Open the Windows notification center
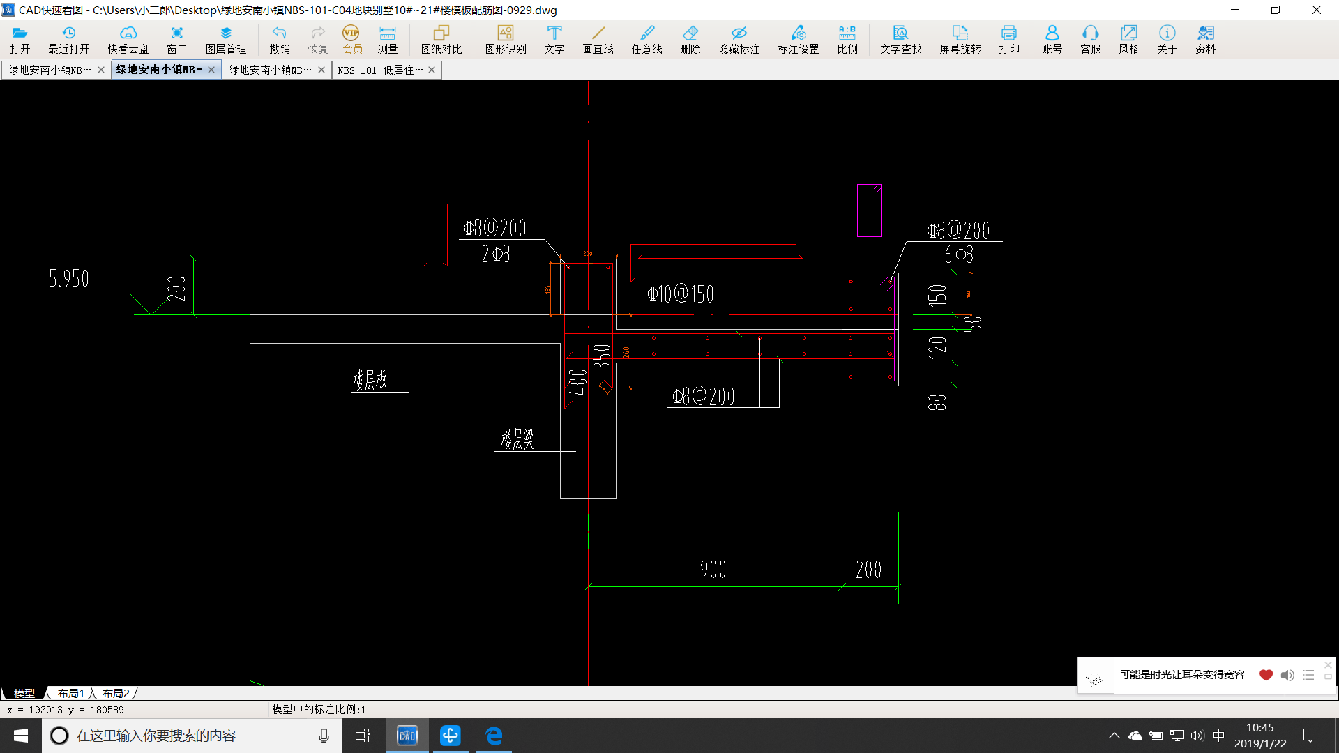Viewport: 1339px width, 753px height. (x=1310, y=736)
